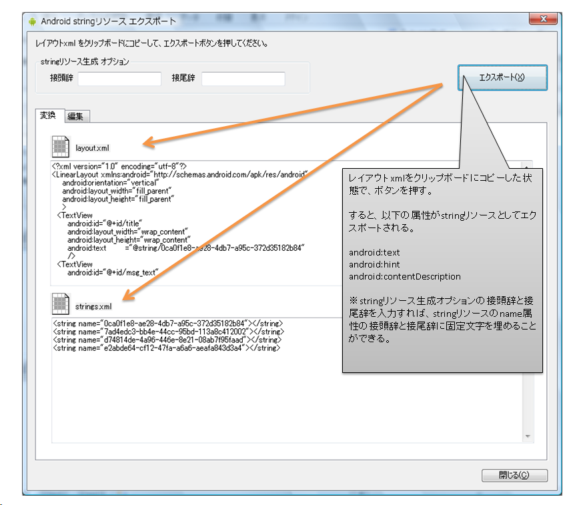Click the Android icon in the title bar
The height and width of the screenshot is (505, 581).
point(32,21)
